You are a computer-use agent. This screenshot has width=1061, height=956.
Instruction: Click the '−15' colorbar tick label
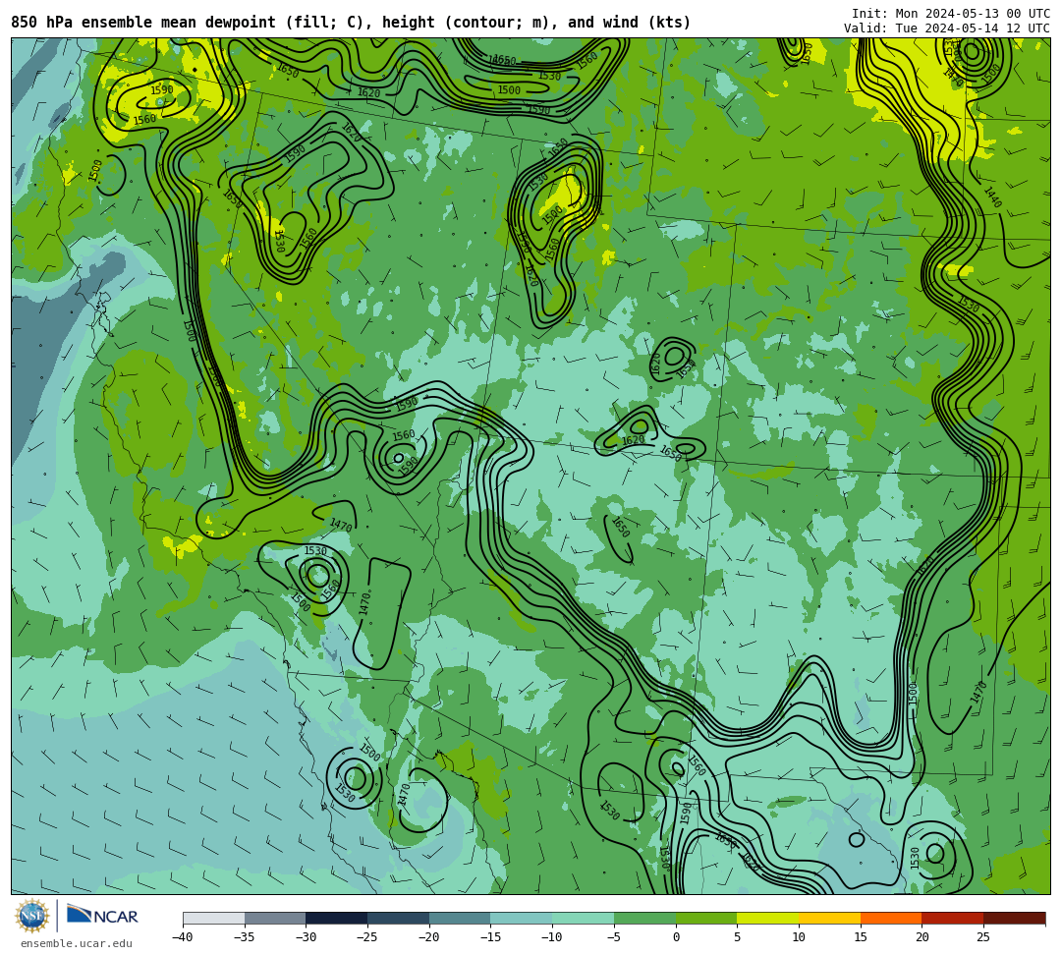pos(490,937)
